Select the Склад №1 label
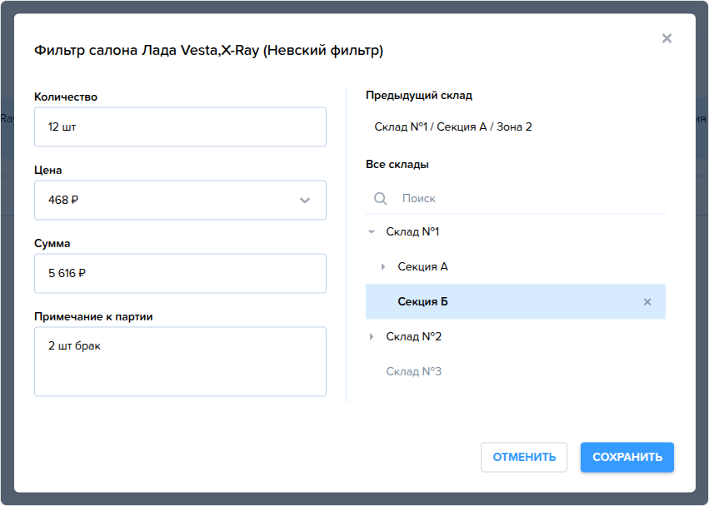 [x=412, y=231]
